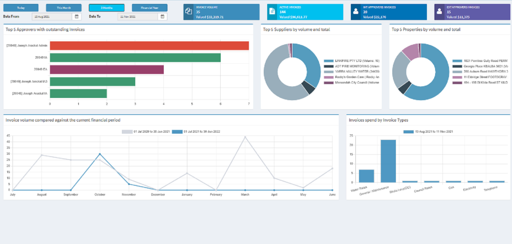Select the Today date range button
Image resolution: width=512 pixels, height=244 pixels.
pyautogui.click(x=21, y=8)
